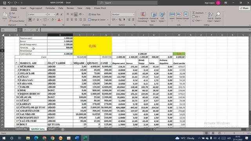This screenshot has width=251, height=141.
Task: Click AutoSum button
Action: [198, 13]
